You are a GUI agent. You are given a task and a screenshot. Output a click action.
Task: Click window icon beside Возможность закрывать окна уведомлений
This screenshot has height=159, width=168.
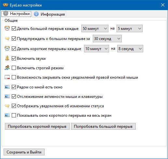pos(7,77)
